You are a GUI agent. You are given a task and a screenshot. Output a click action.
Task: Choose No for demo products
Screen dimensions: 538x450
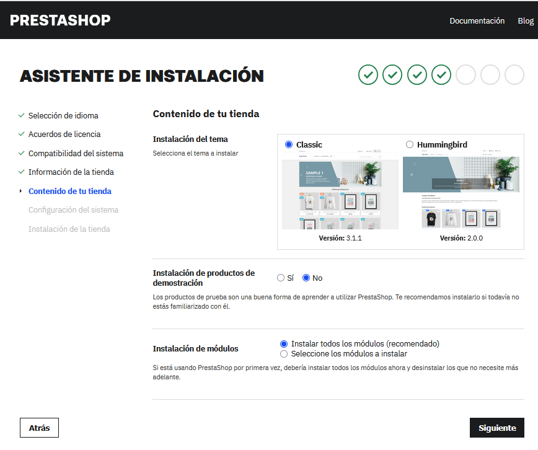click(x=306, y=278)
